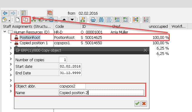Click the Move down triangle button
192x112 pixels.
pos(72,20)
